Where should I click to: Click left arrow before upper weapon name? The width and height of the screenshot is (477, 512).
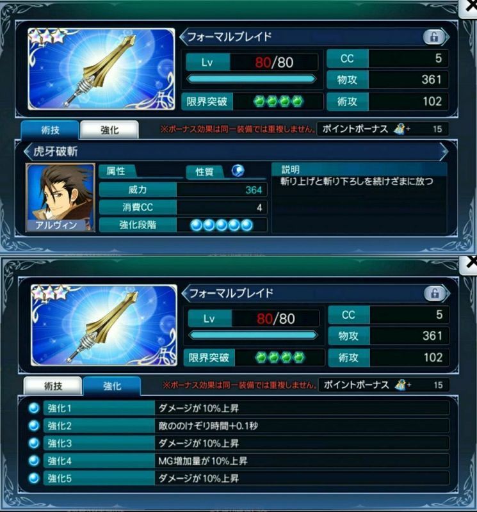183,36
